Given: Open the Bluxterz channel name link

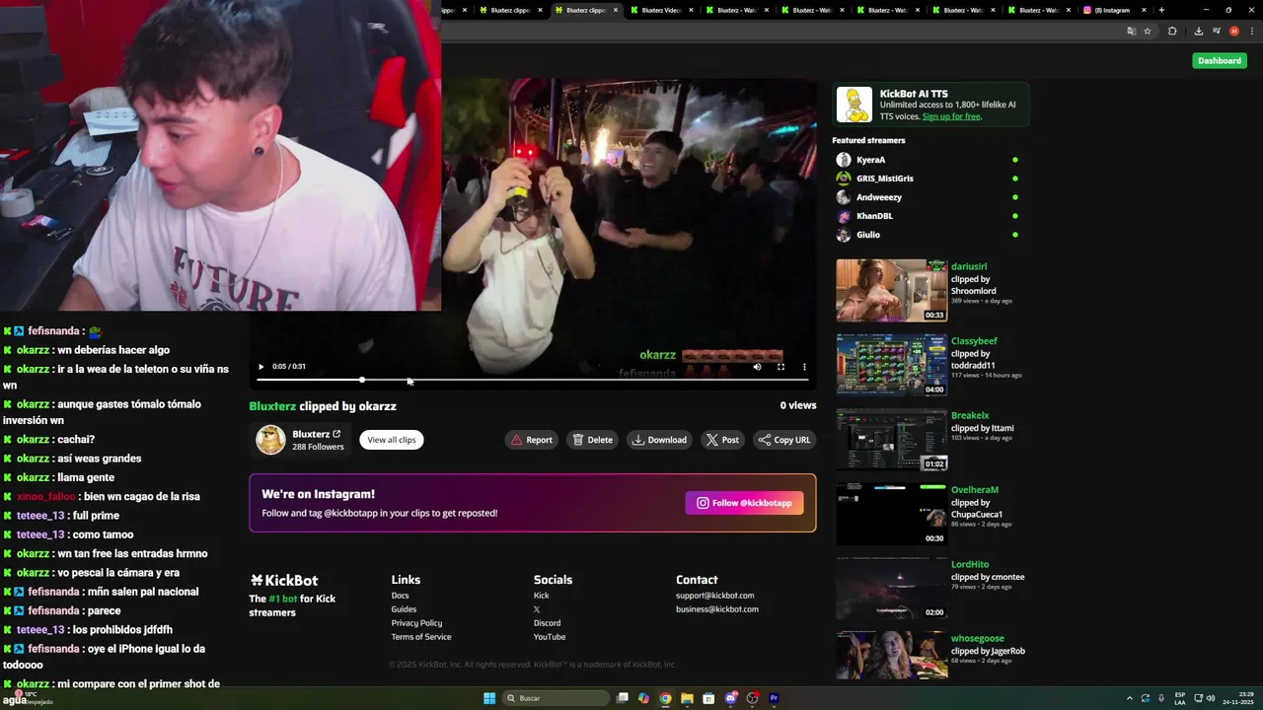Looking at the screenshot, I should tap(311, 434).
